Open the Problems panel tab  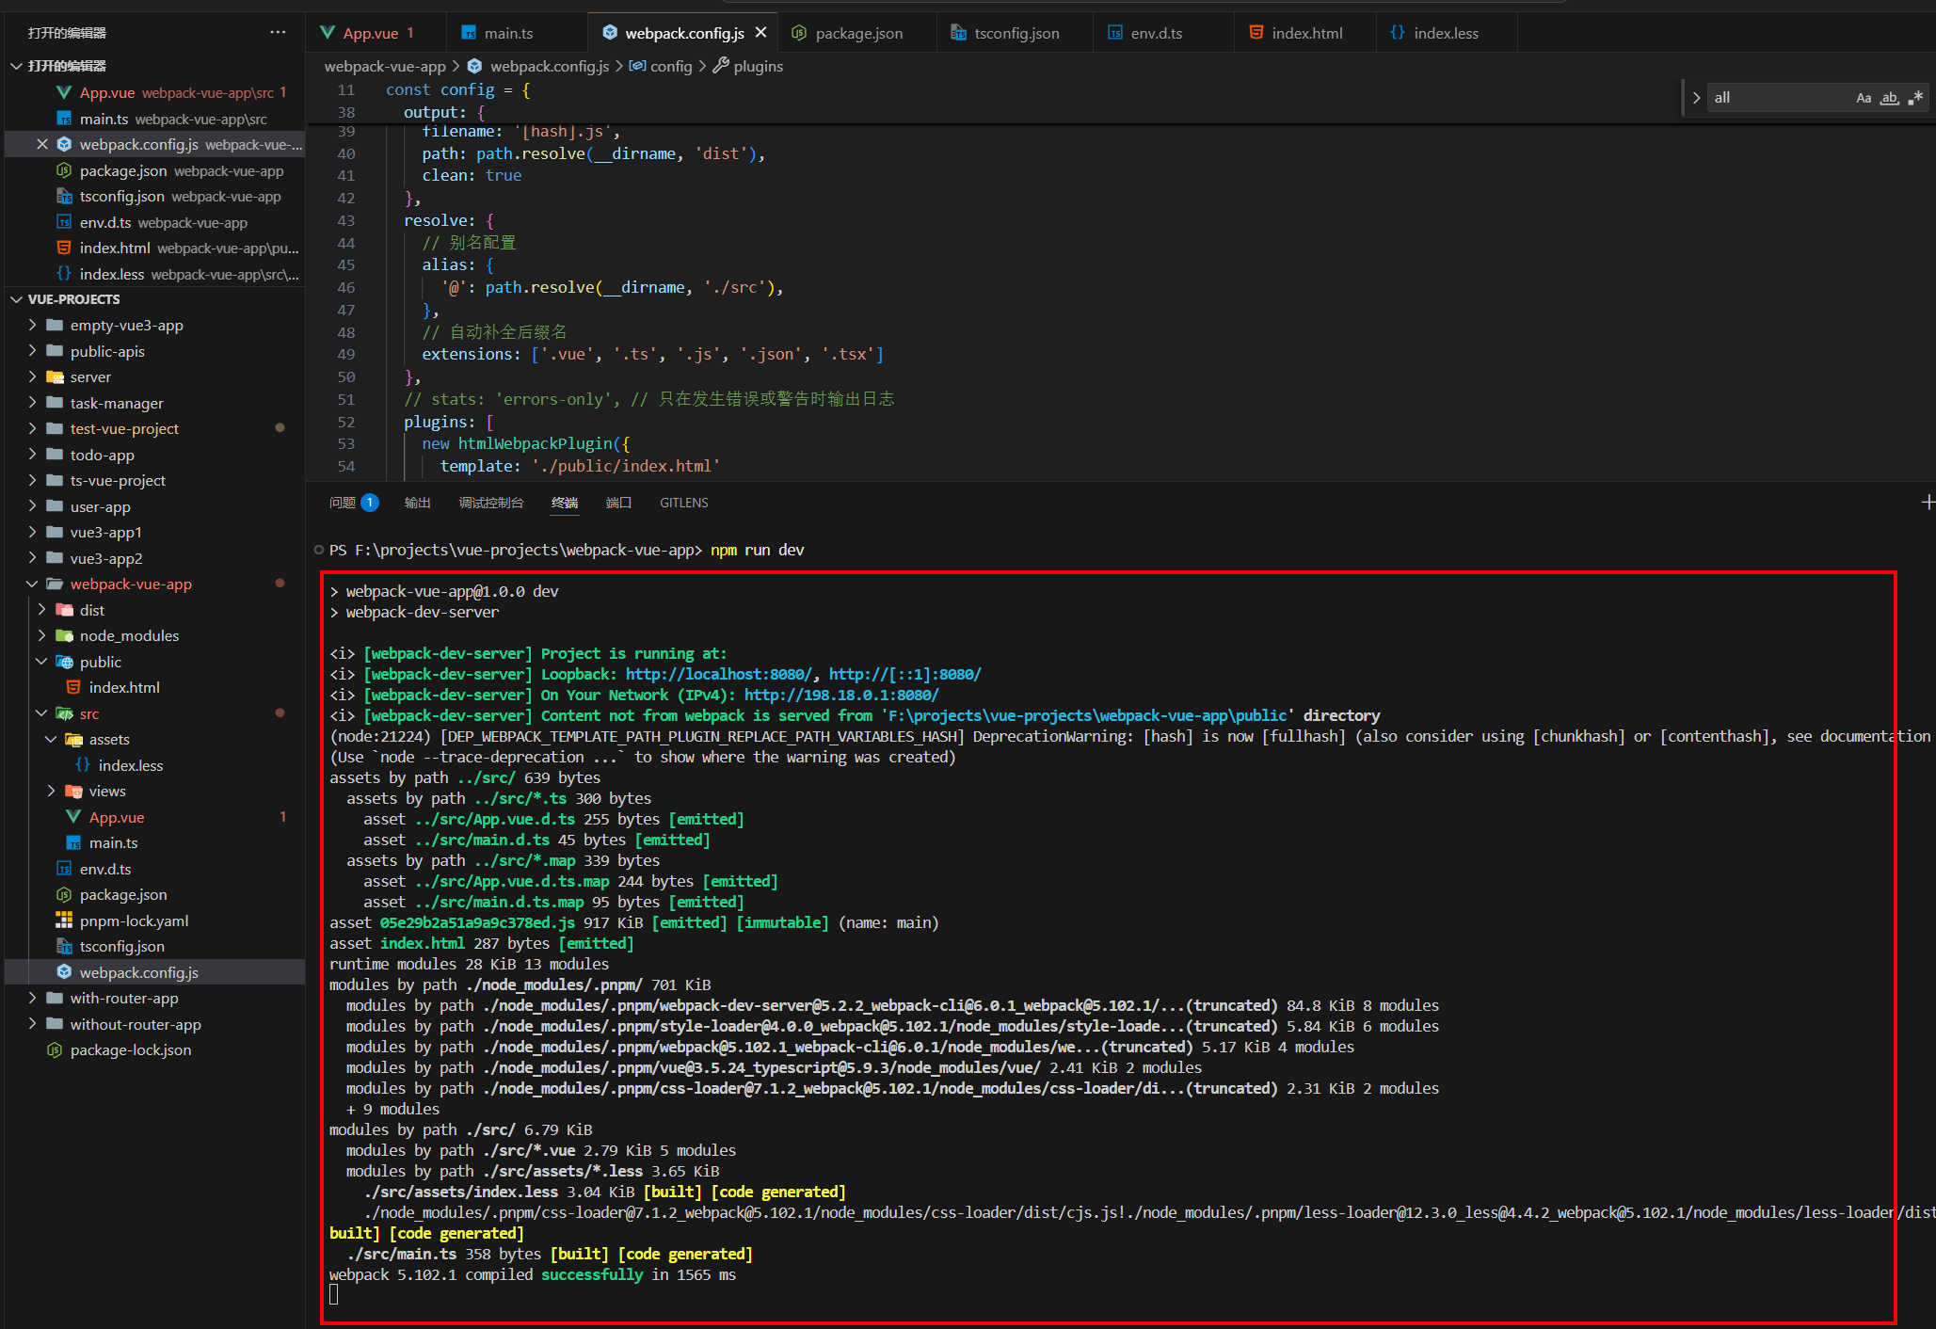(343, 503)
